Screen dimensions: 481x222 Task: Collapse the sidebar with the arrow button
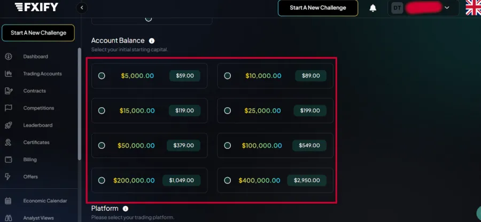point(82,7)
